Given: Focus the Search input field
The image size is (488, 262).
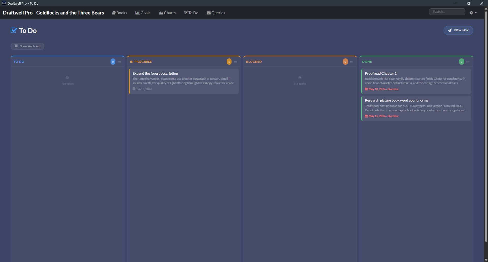Looking at the screenshot, I should coord(447,12).
